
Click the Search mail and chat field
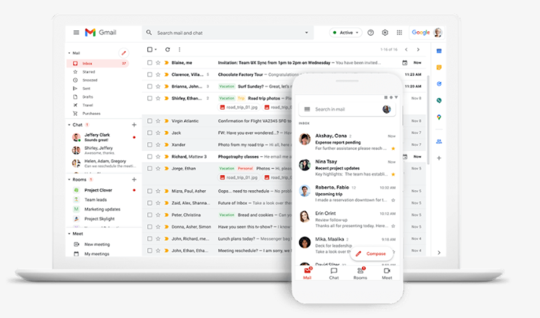coord(228,32)
